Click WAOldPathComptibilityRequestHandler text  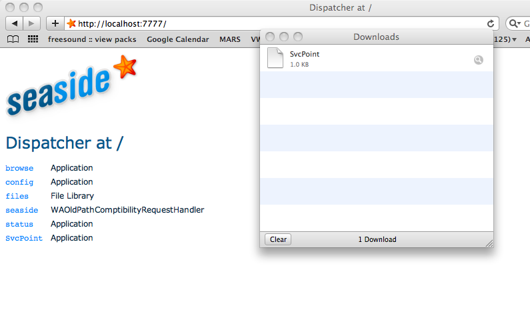coord(127,210)
